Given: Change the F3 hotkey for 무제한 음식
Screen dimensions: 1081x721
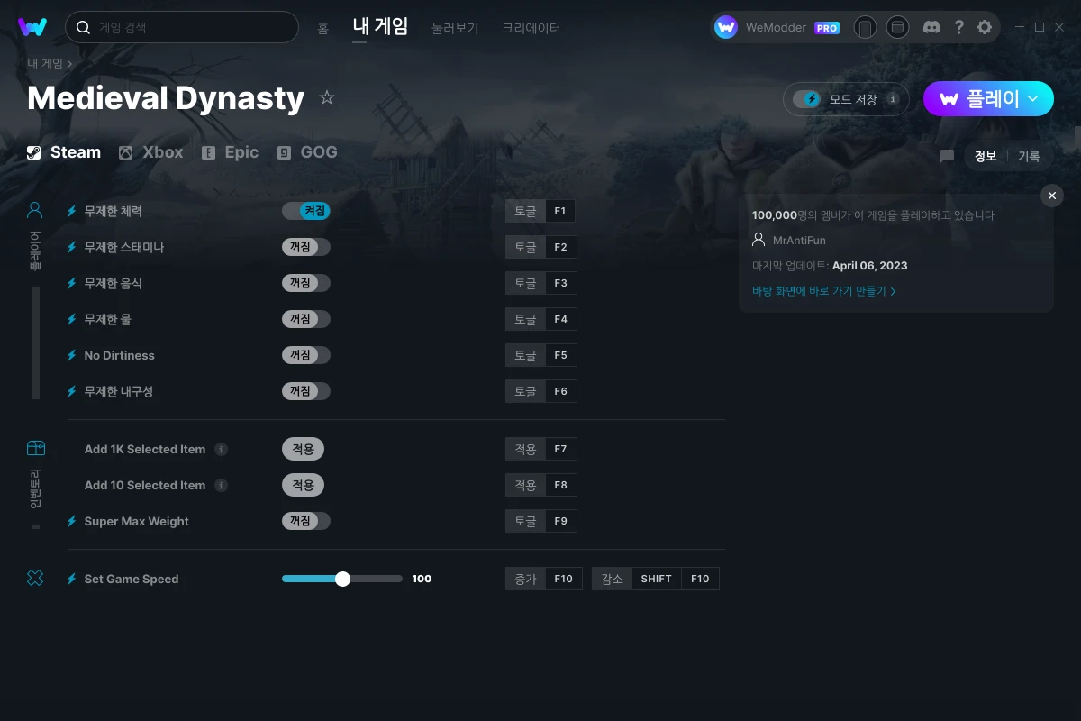Looking at the screenshot, I should (x=540, y=283).
